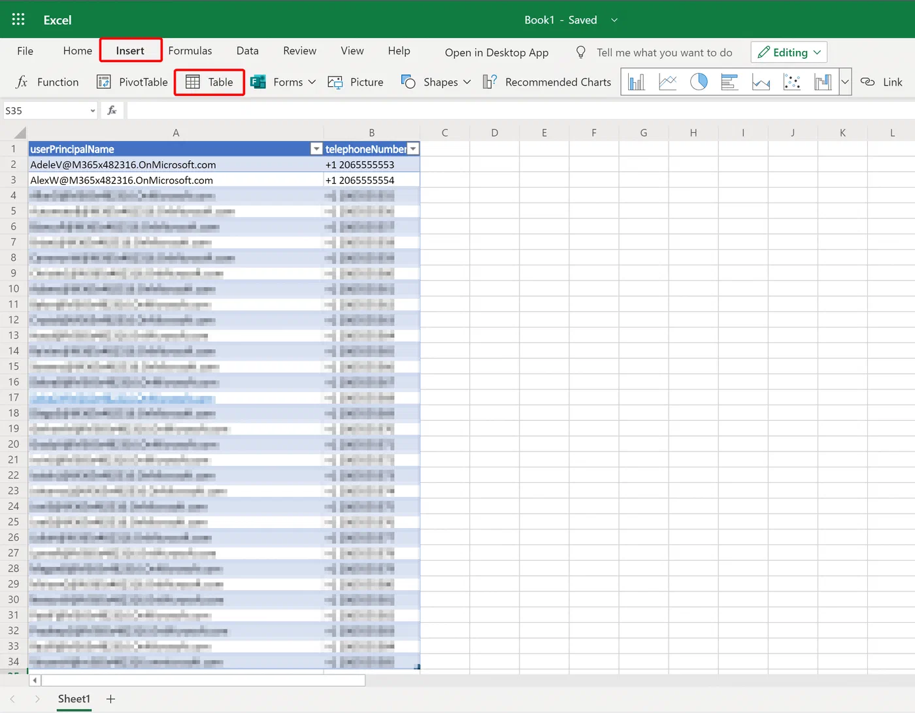The height and width of the screenshot is (713, 915).
Task: Switch to the Formulas tab
Action: pos(190,51)
